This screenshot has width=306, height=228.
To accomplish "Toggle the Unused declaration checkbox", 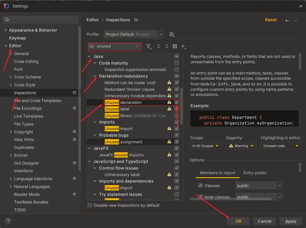I will (177, 102).
